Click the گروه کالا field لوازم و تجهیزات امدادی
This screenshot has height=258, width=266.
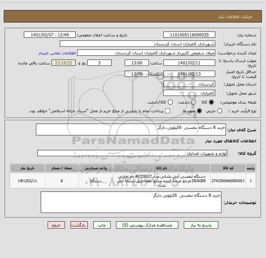coord(132,153)
